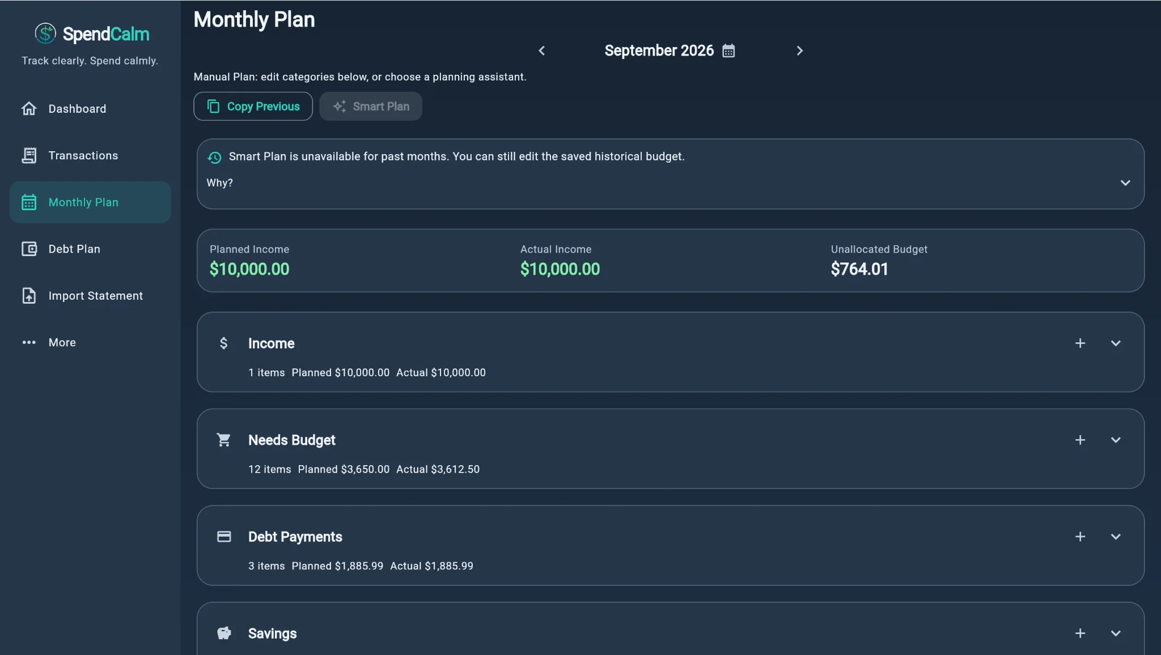Click the Needs Budget heading
1161x655 pixels.
tap(292, 440)
